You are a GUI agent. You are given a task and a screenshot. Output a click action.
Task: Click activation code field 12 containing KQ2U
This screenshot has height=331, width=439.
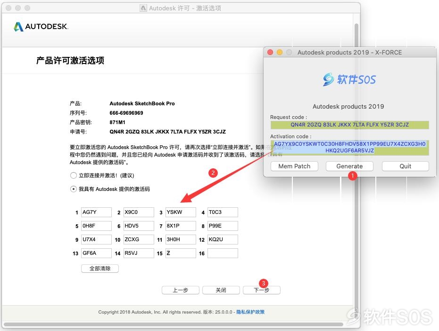tap(223, 239)
